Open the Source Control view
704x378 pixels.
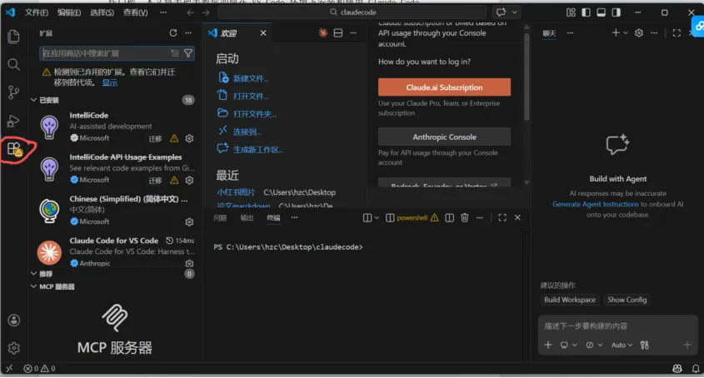[x=13, y=92]
